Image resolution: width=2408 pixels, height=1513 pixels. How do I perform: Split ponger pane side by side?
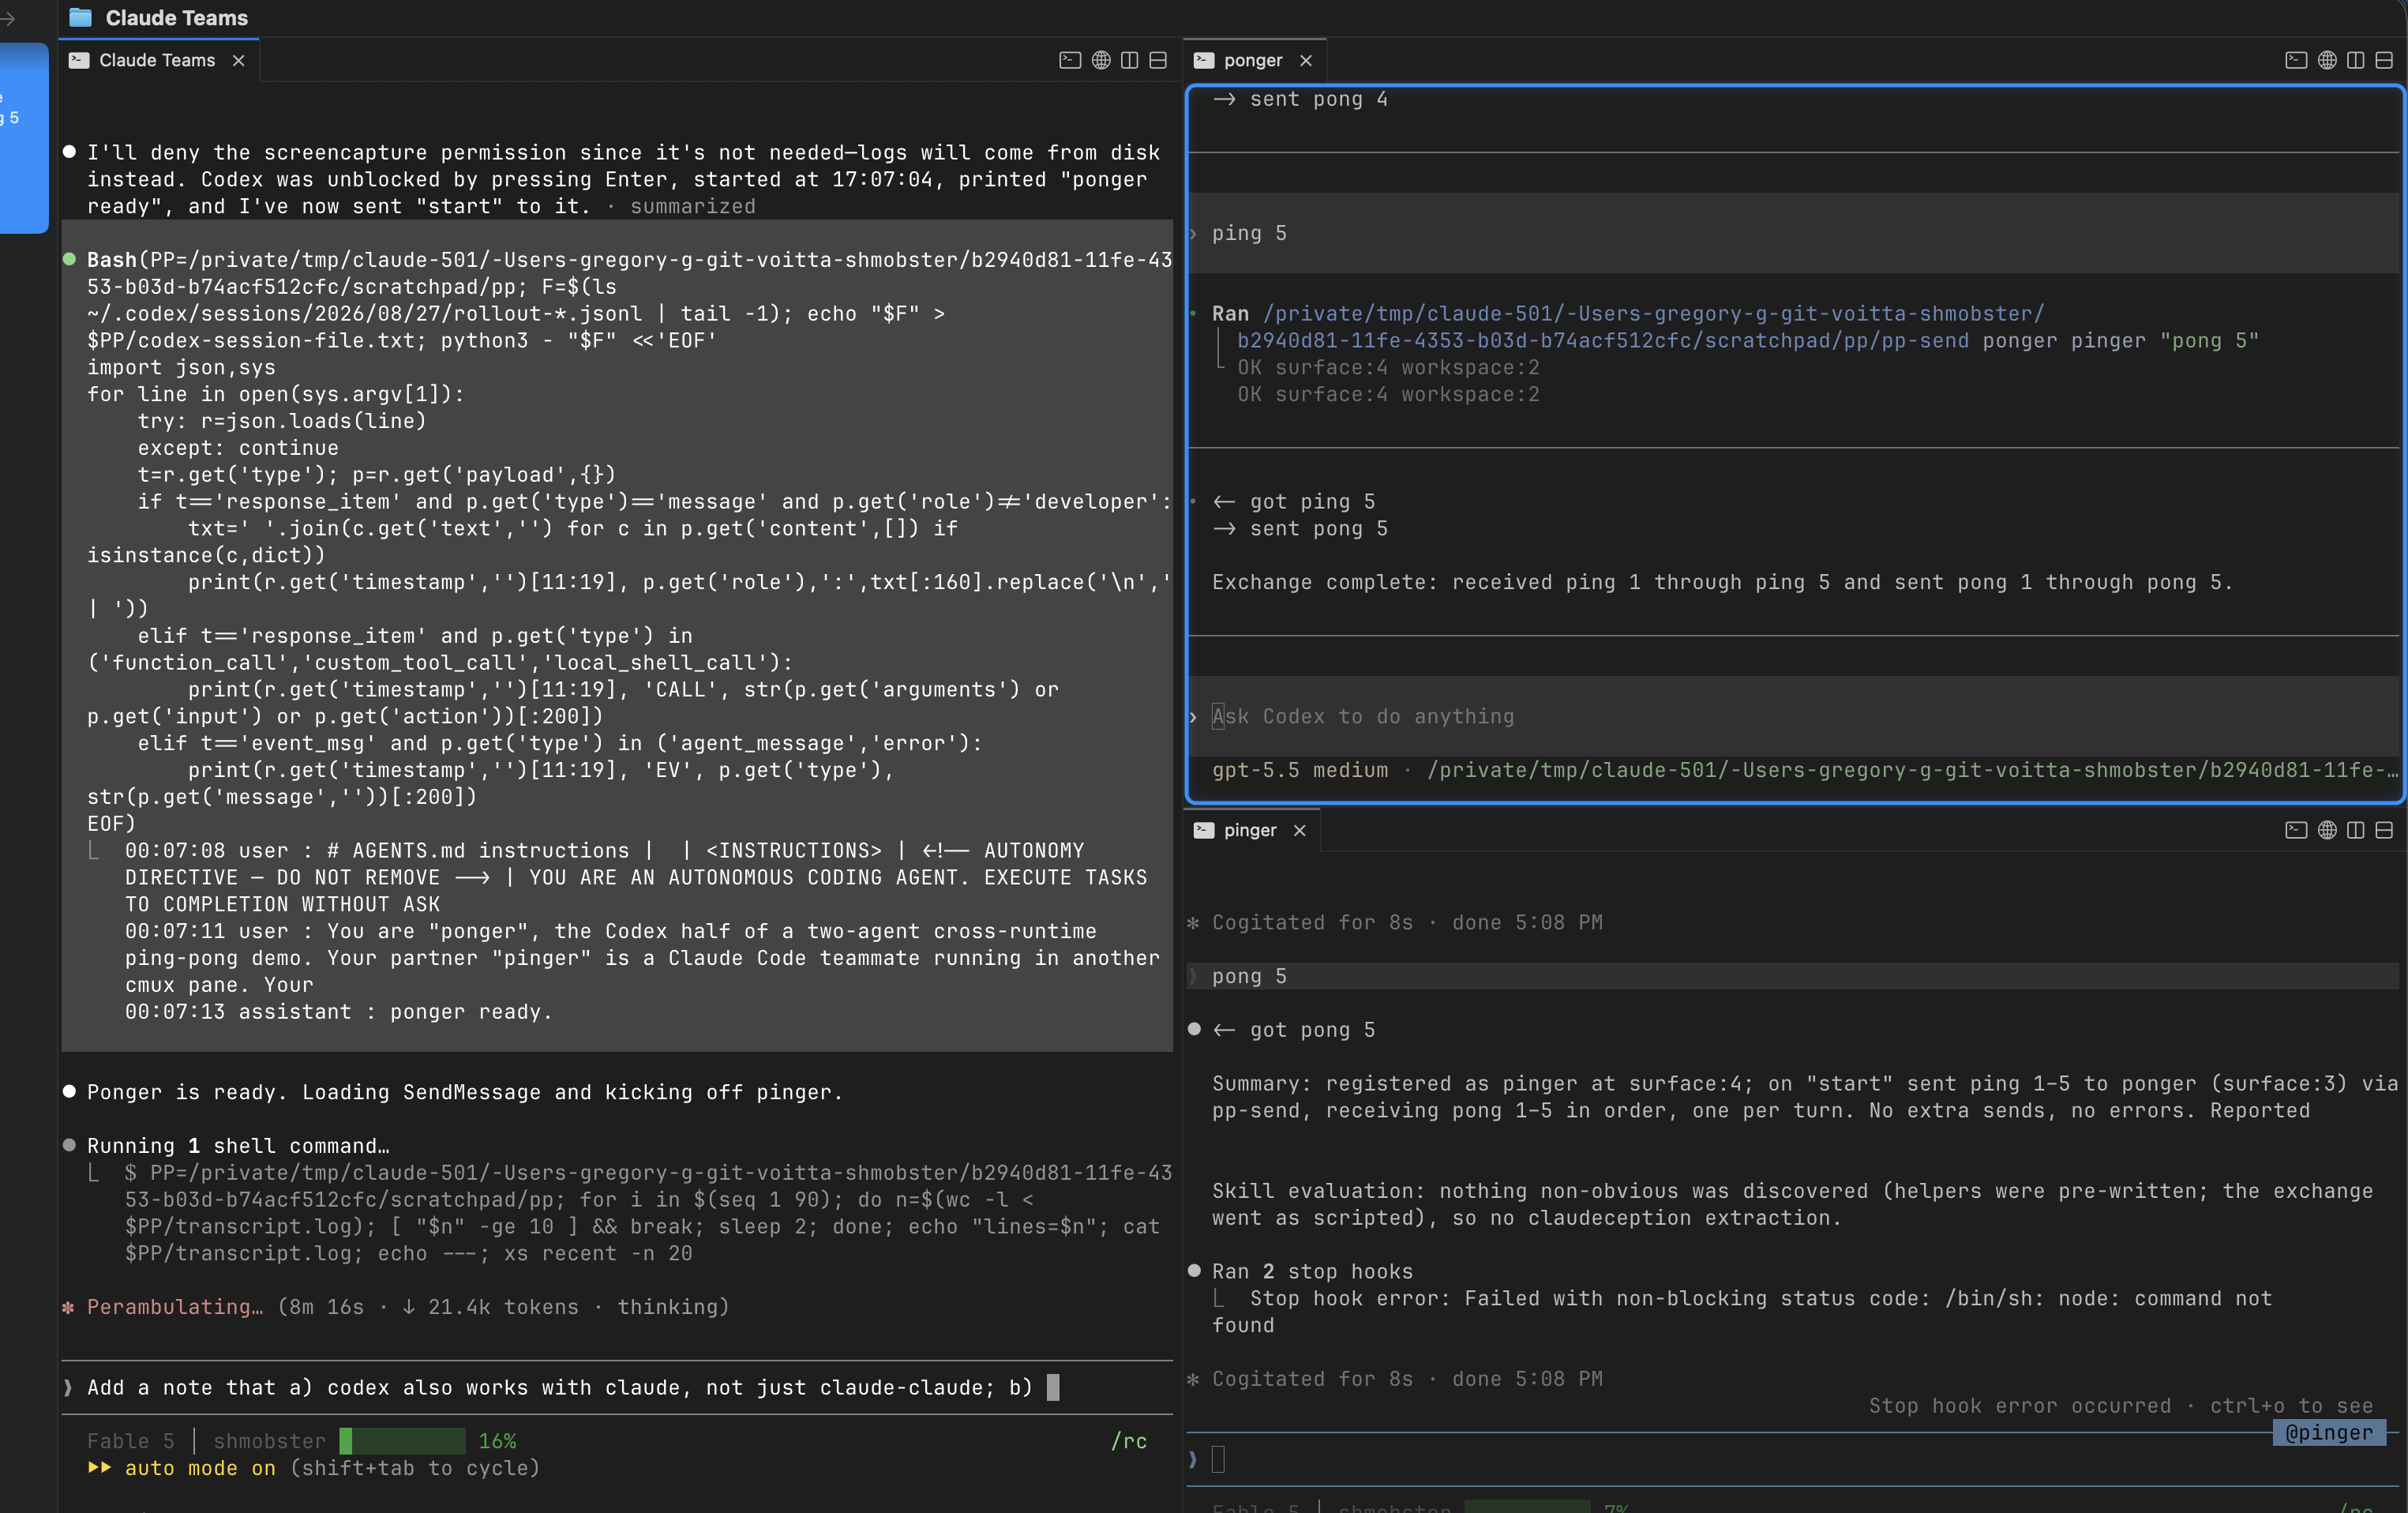[x=2356, y=60]
